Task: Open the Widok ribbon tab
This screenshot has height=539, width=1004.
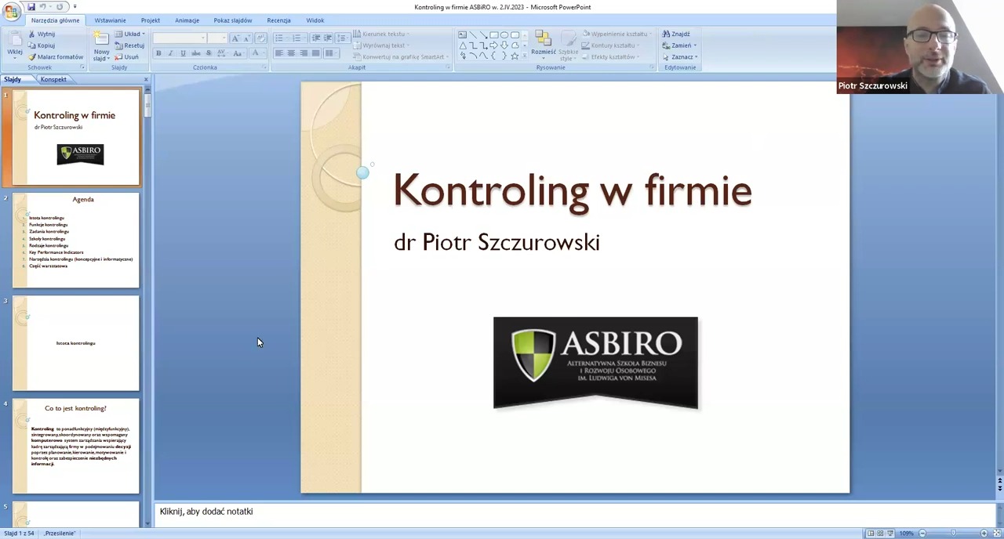Action: pos(315,20)
